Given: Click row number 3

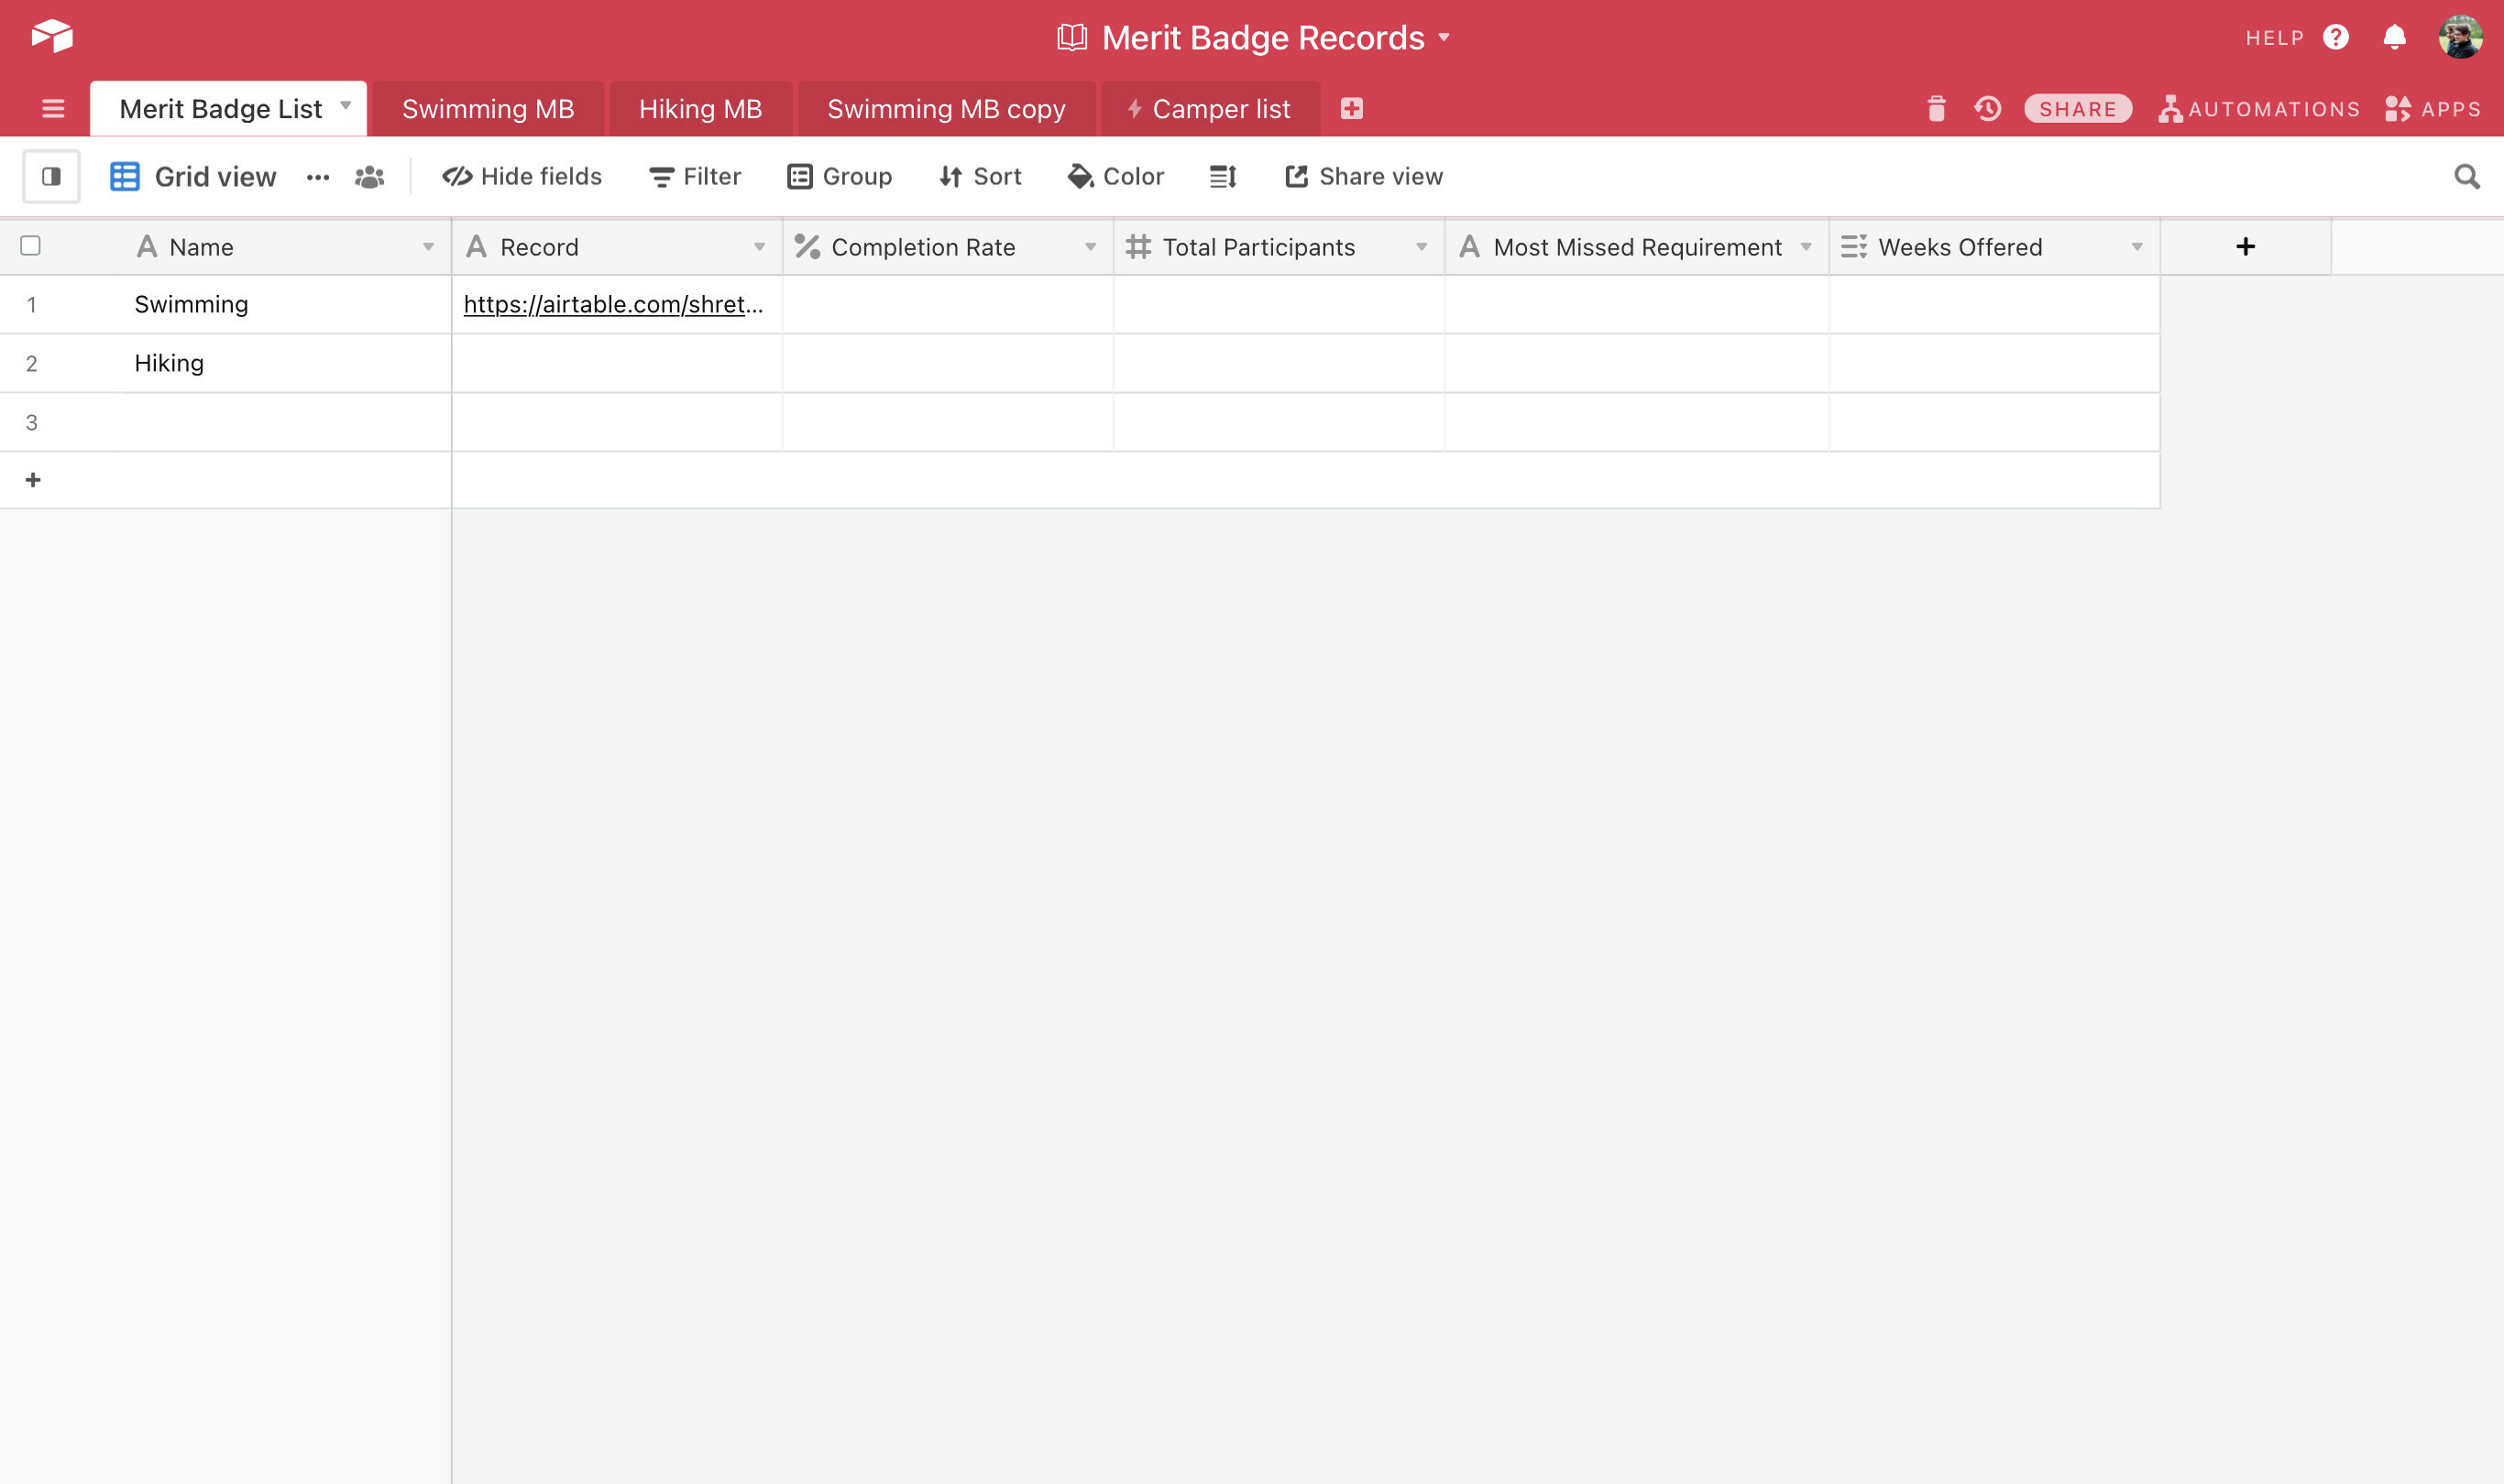Looking at the screenshot, I should click(32, 422).
